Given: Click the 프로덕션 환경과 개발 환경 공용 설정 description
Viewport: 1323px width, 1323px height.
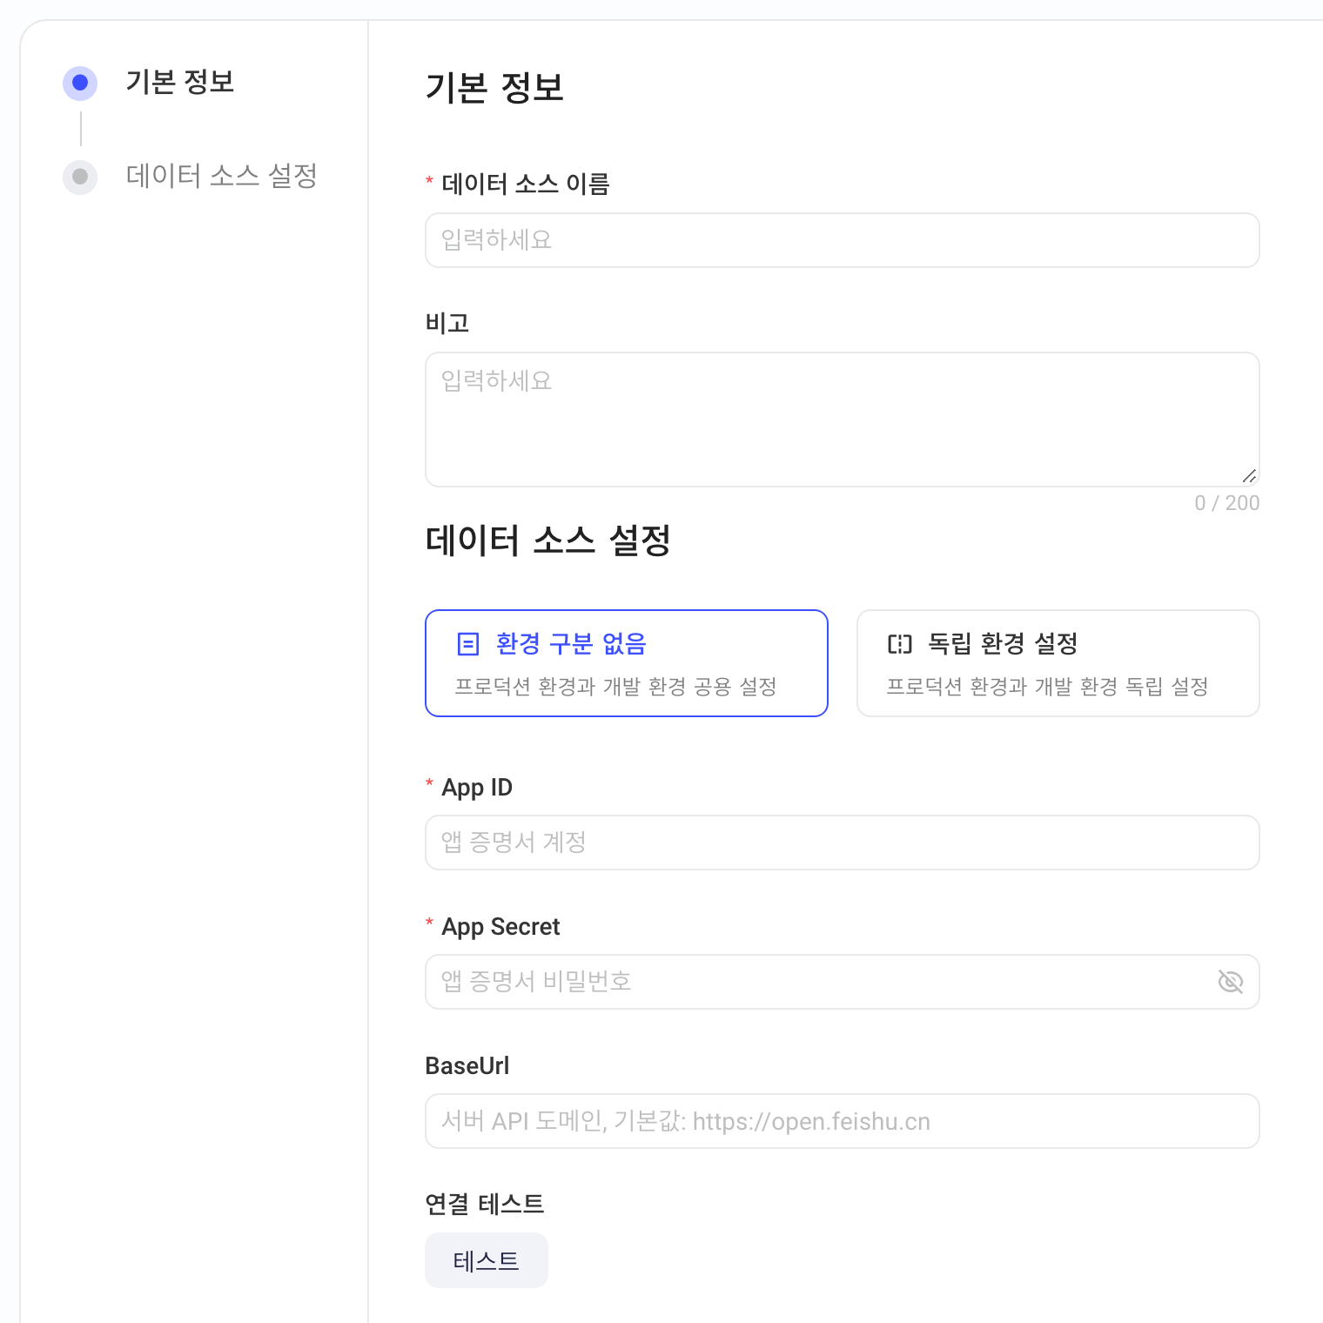Looking at the screenshot, I should (616, 687).
